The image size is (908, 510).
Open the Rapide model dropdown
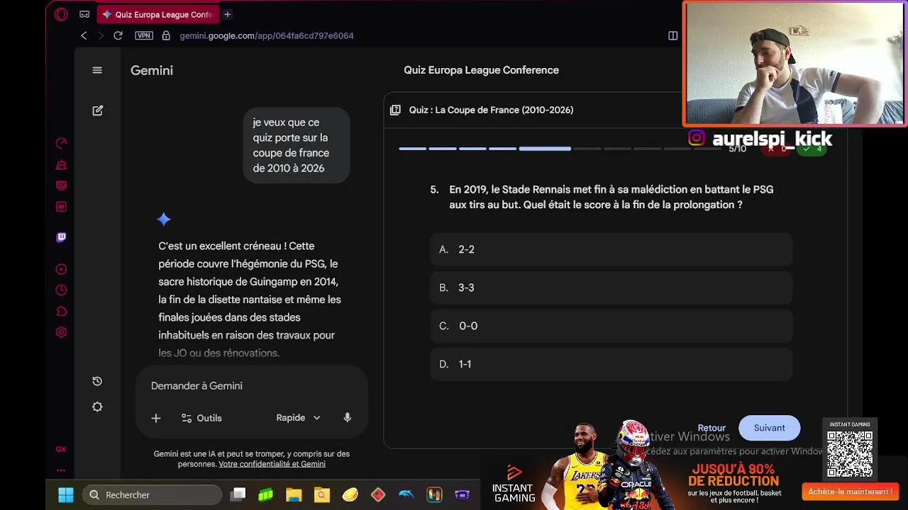tap(298, 418)
